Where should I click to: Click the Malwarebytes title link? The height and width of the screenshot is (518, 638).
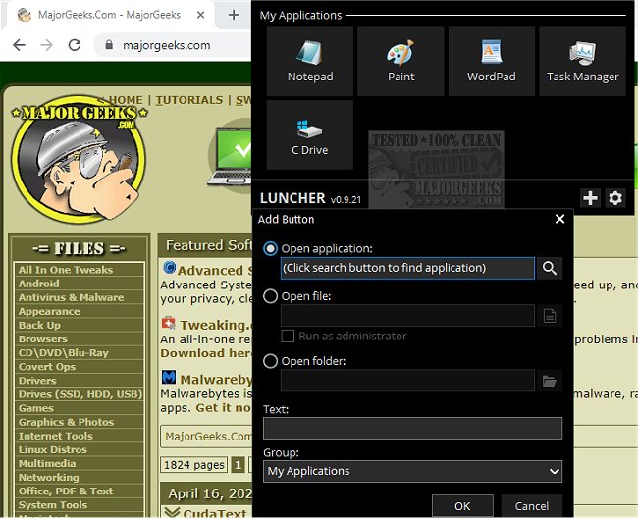216,380
